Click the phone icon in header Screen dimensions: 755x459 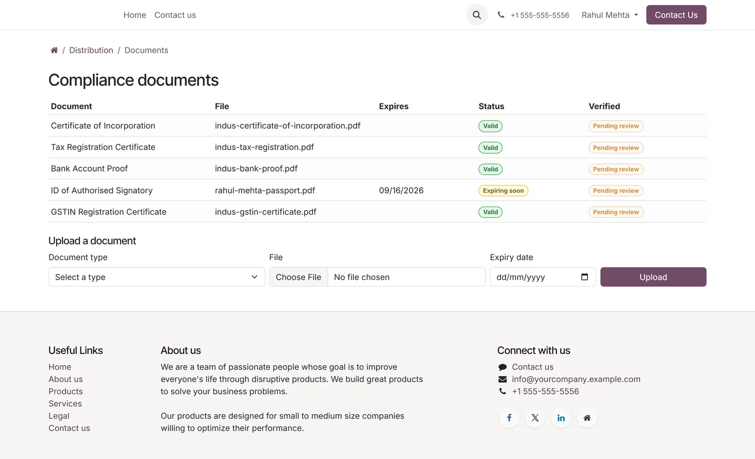pyautogui.click(x=501, y=15)
